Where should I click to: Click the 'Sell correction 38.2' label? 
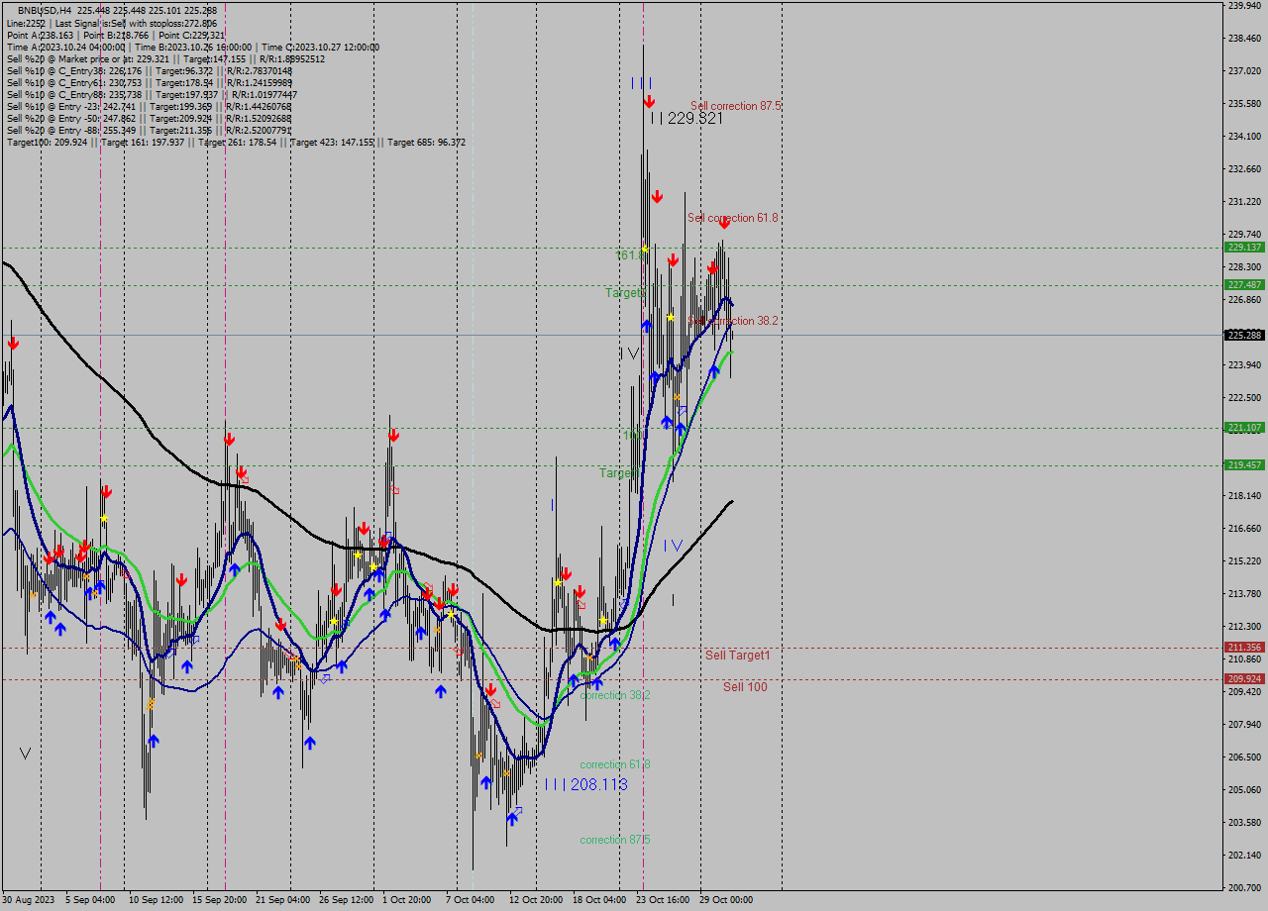pos(735,321)
